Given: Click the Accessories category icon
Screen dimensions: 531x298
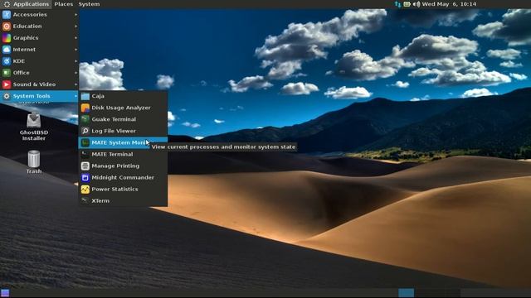Looking at the screenshot, I should click(x=7, y=15).
